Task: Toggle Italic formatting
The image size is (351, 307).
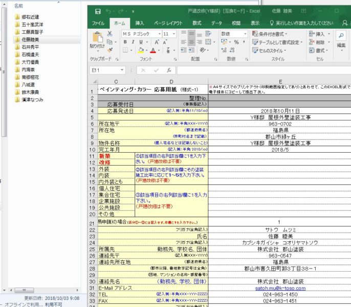Action: 133,42
